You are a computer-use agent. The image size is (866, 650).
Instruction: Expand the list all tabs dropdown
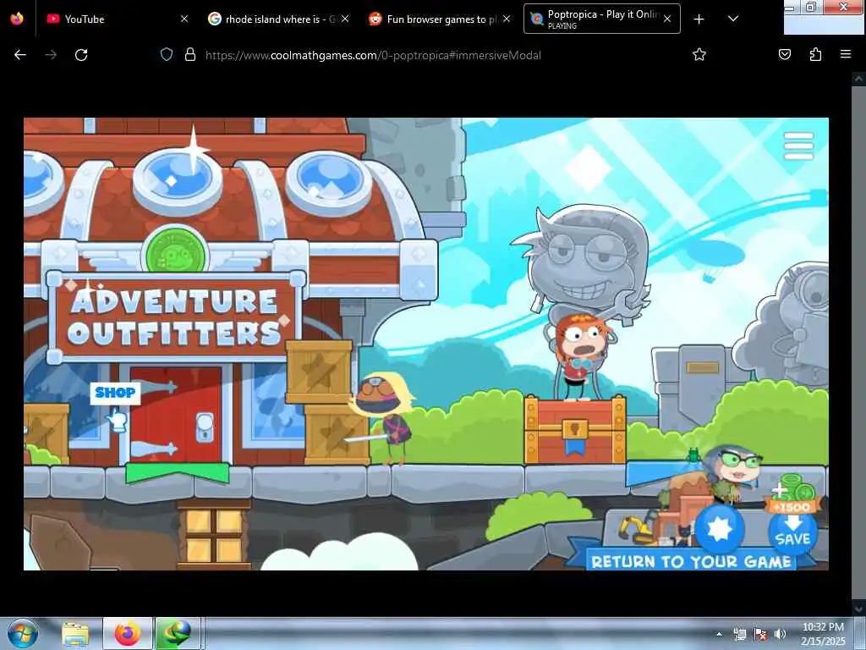click(733, 19)
